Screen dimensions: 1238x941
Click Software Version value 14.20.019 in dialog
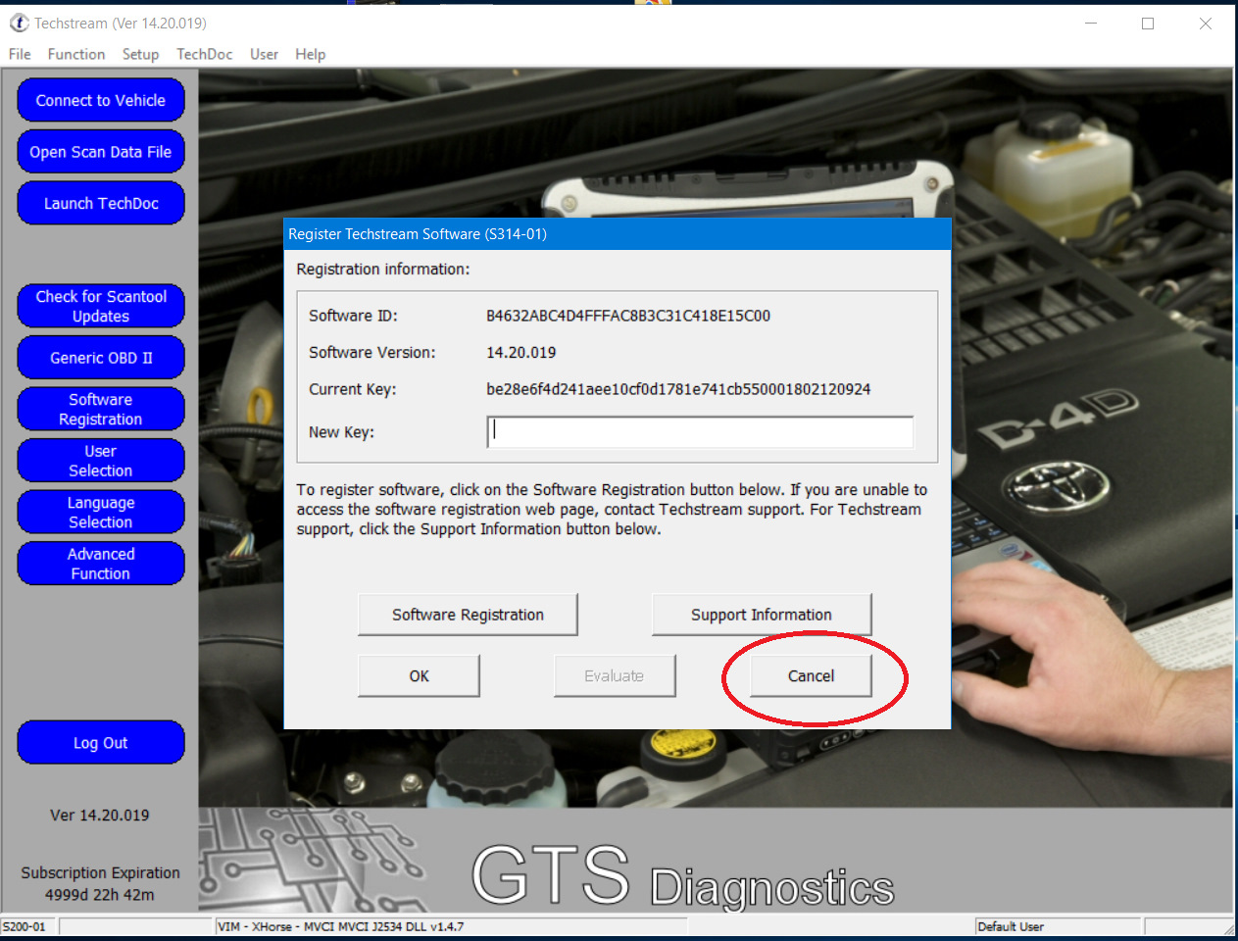coord(521,352)
